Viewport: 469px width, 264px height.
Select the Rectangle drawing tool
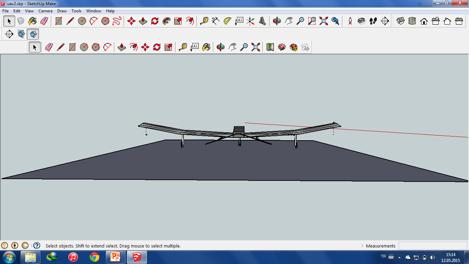click(58, 21)
